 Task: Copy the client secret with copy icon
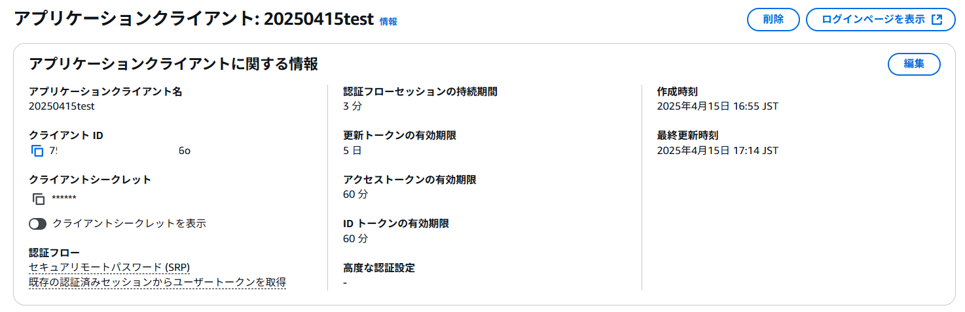pyautogui.click(x=39, y=199)
